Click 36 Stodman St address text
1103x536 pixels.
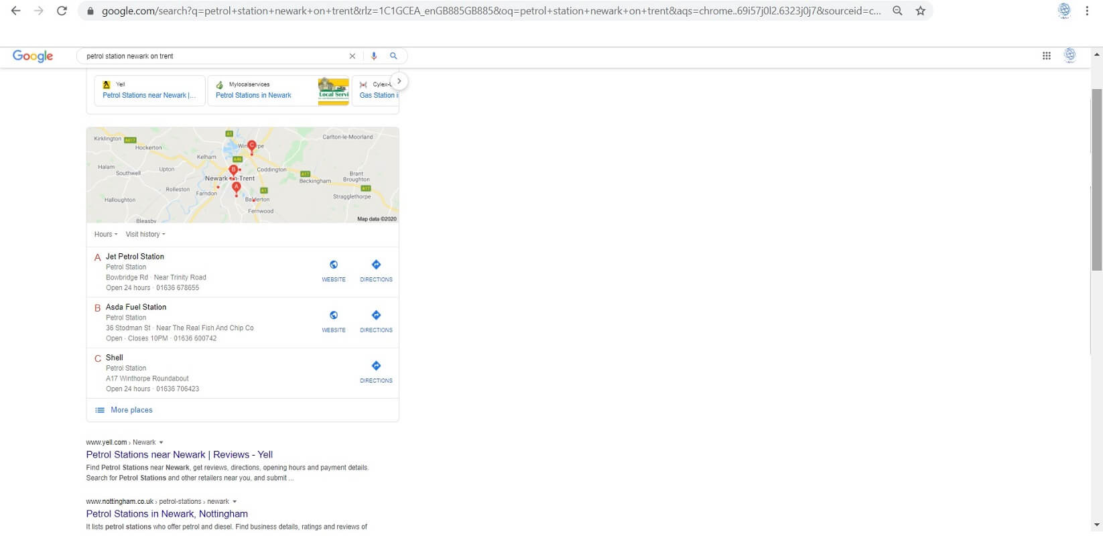[x=128, y=328]
